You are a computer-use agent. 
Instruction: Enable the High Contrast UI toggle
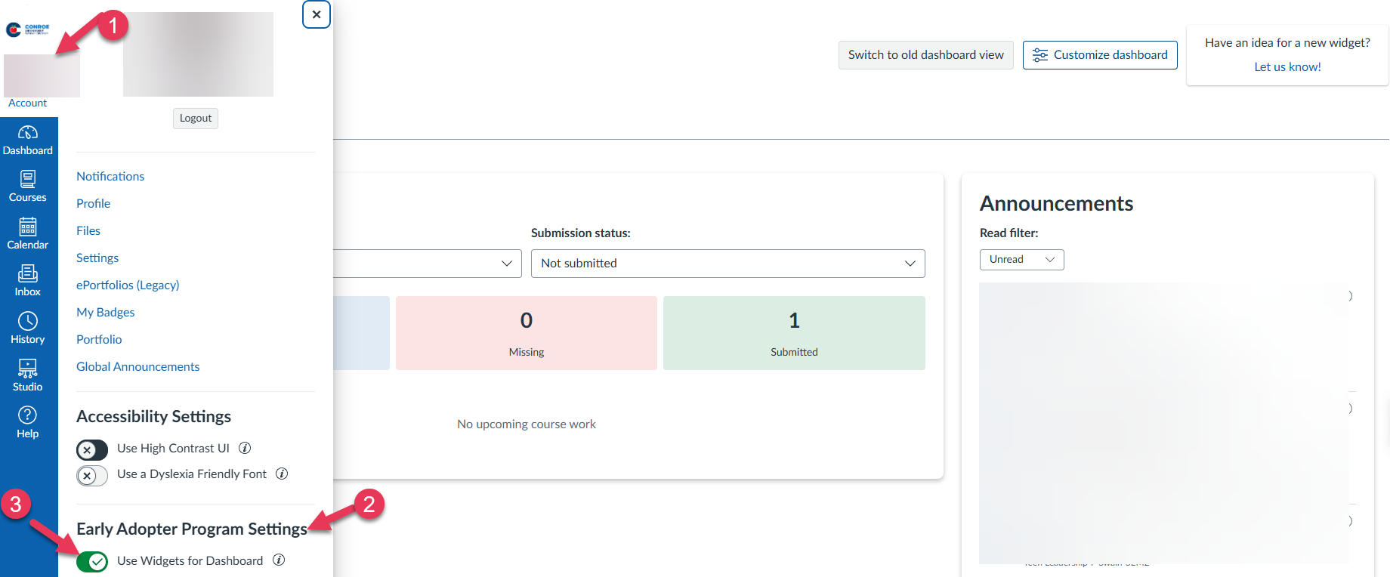click(92, 450)
